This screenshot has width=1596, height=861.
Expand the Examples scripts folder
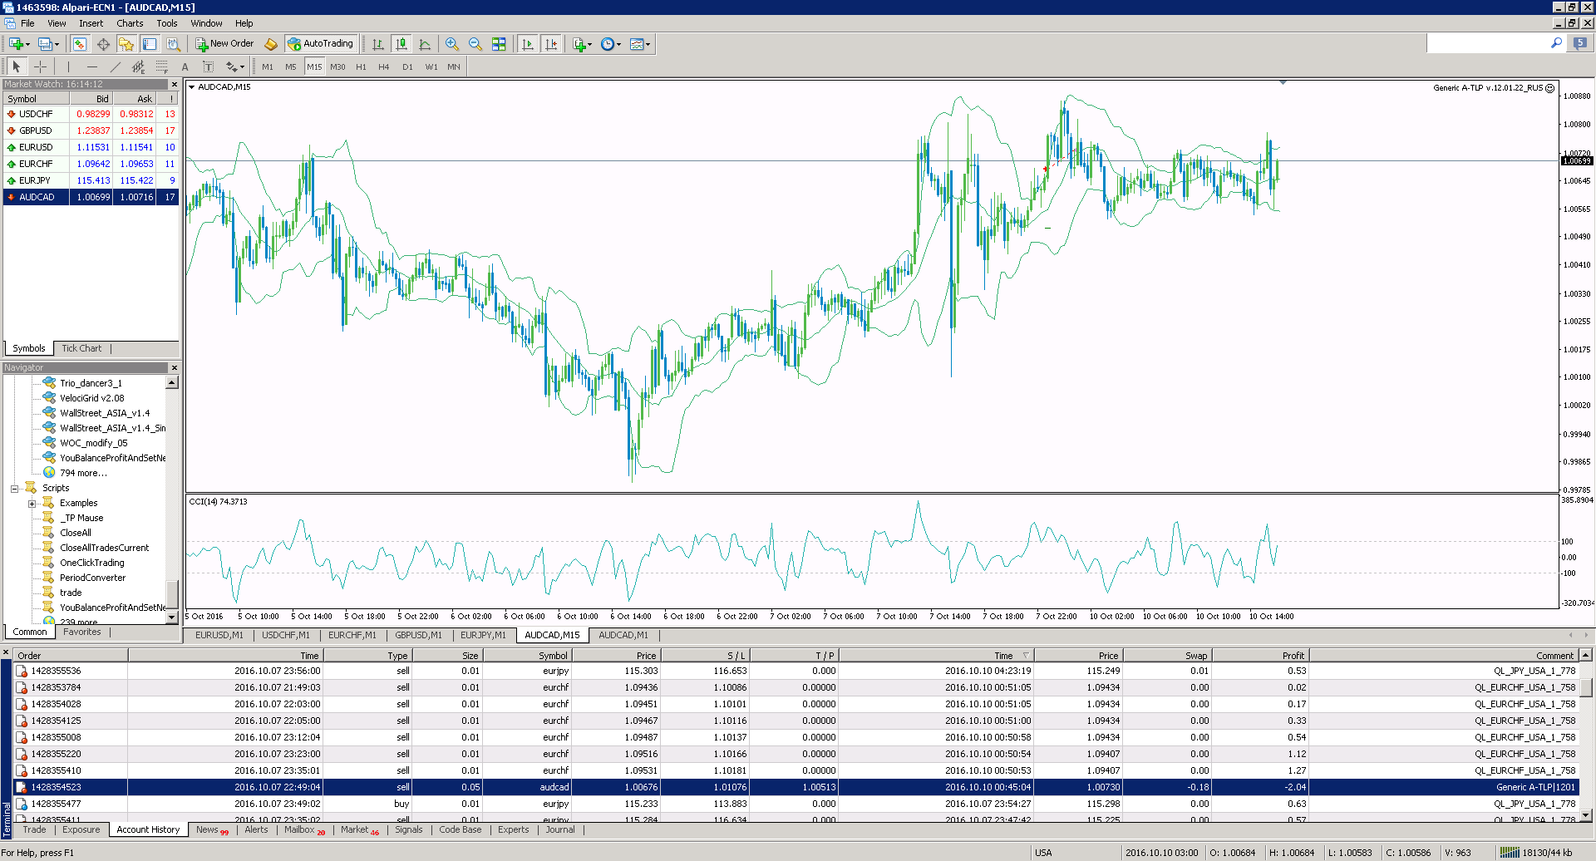click(32, 504)
